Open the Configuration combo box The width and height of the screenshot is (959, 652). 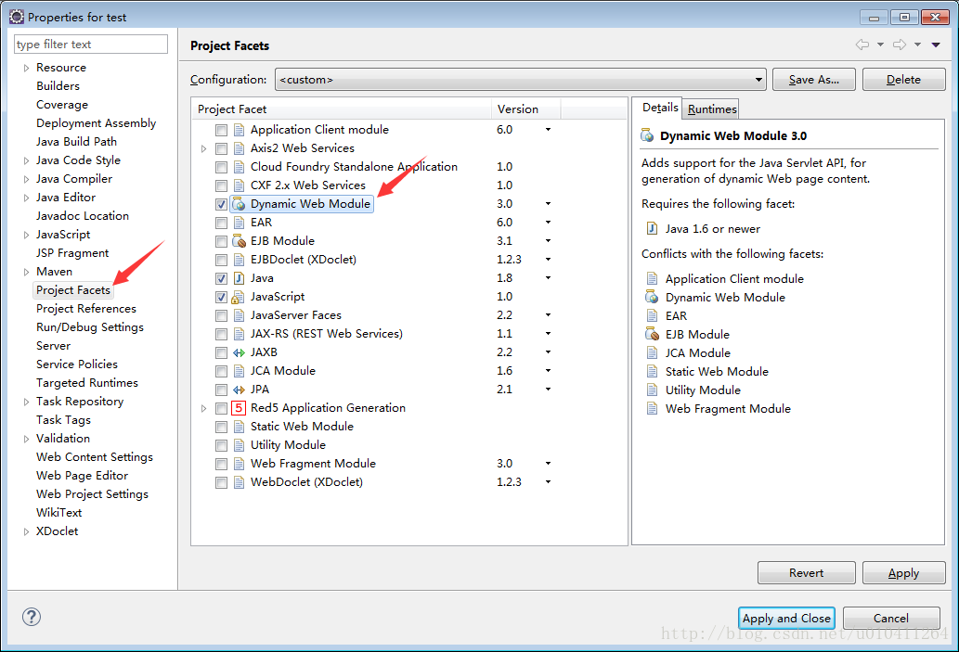pos(521,80)
